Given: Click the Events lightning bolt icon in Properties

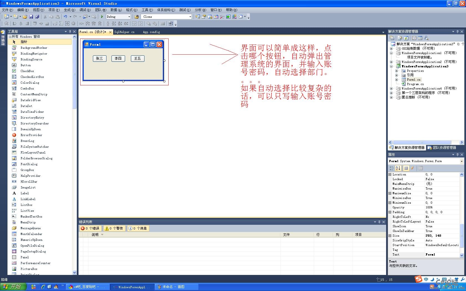Looking at the screenshot, I should point(412,168).
